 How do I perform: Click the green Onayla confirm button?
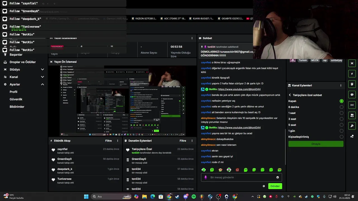[316, 144]
